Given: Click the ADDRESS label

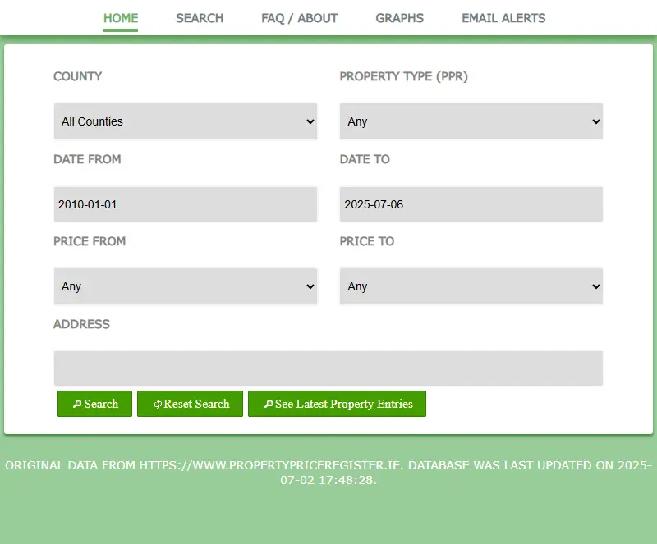Looking at the screenshot, I should (x=81, y=324).
